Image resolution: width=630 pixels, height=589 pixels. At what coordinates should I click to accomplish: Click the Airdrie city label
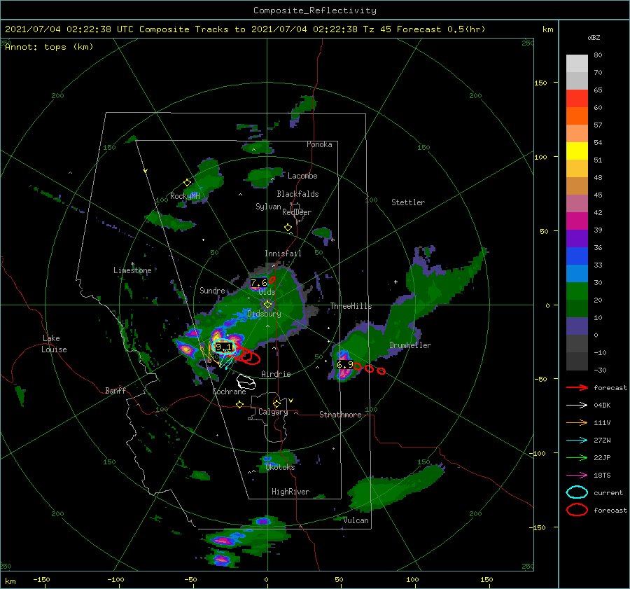tap(276, 374)
